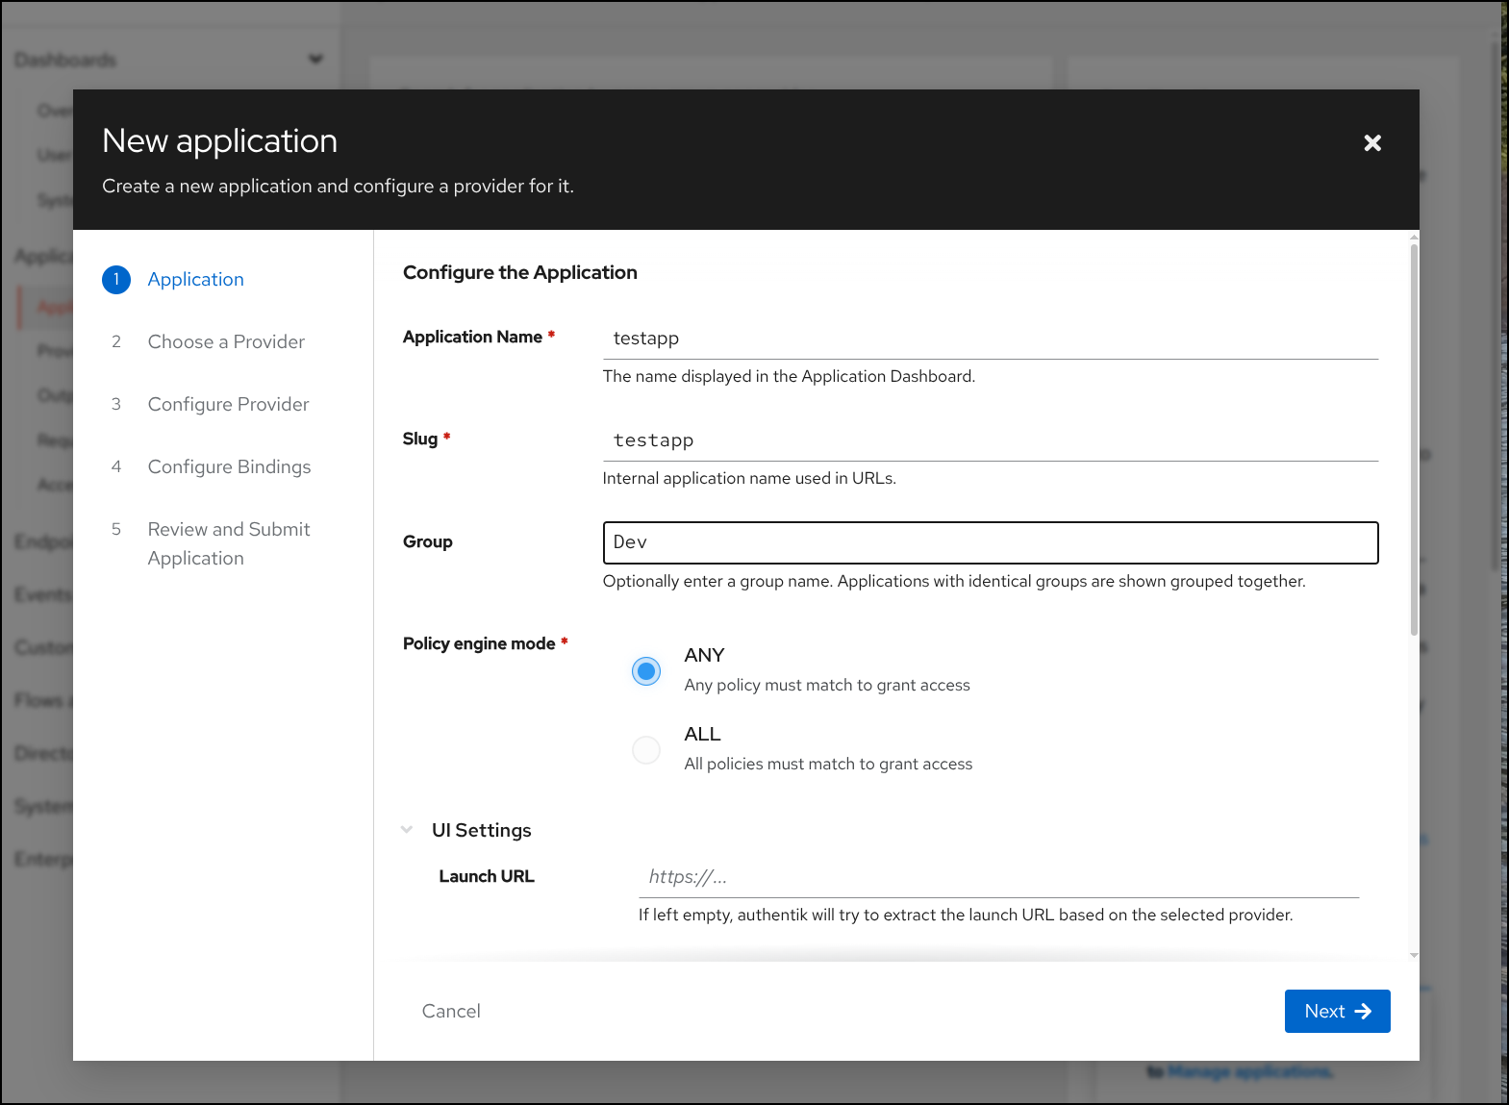Open Review and Submit Application step
This screenshot has height=1105, width=1509.
(x=229, y=543)
